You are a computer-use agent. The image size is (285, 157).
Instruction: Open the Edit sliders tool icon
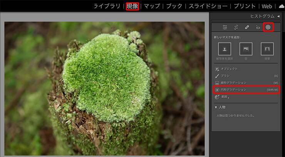tap(225, 27)
